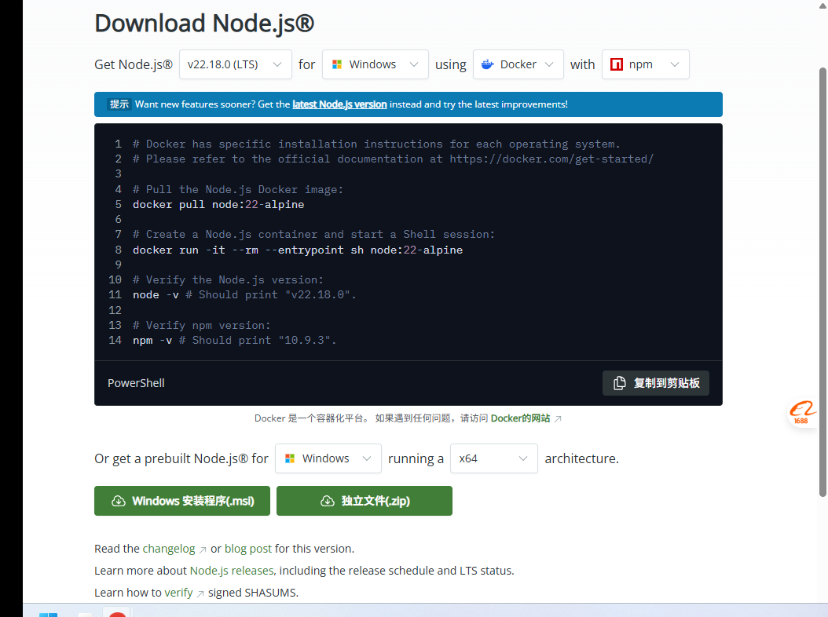
Task: Open the verify signed SHASUMS link
Action: [178, 593]
